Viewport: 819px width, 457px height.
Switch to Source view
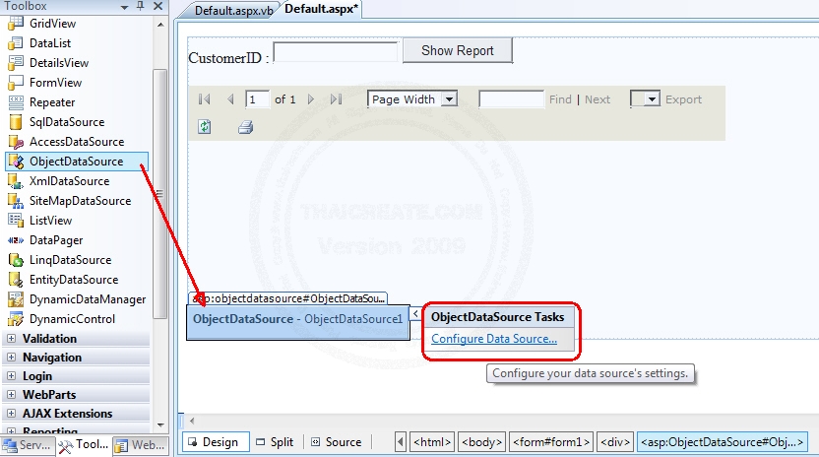tap(337, 442)
